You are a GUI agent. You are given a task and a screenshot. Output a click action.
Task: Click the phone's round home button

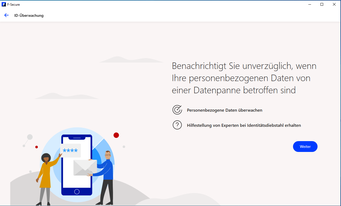click(77, 192)
